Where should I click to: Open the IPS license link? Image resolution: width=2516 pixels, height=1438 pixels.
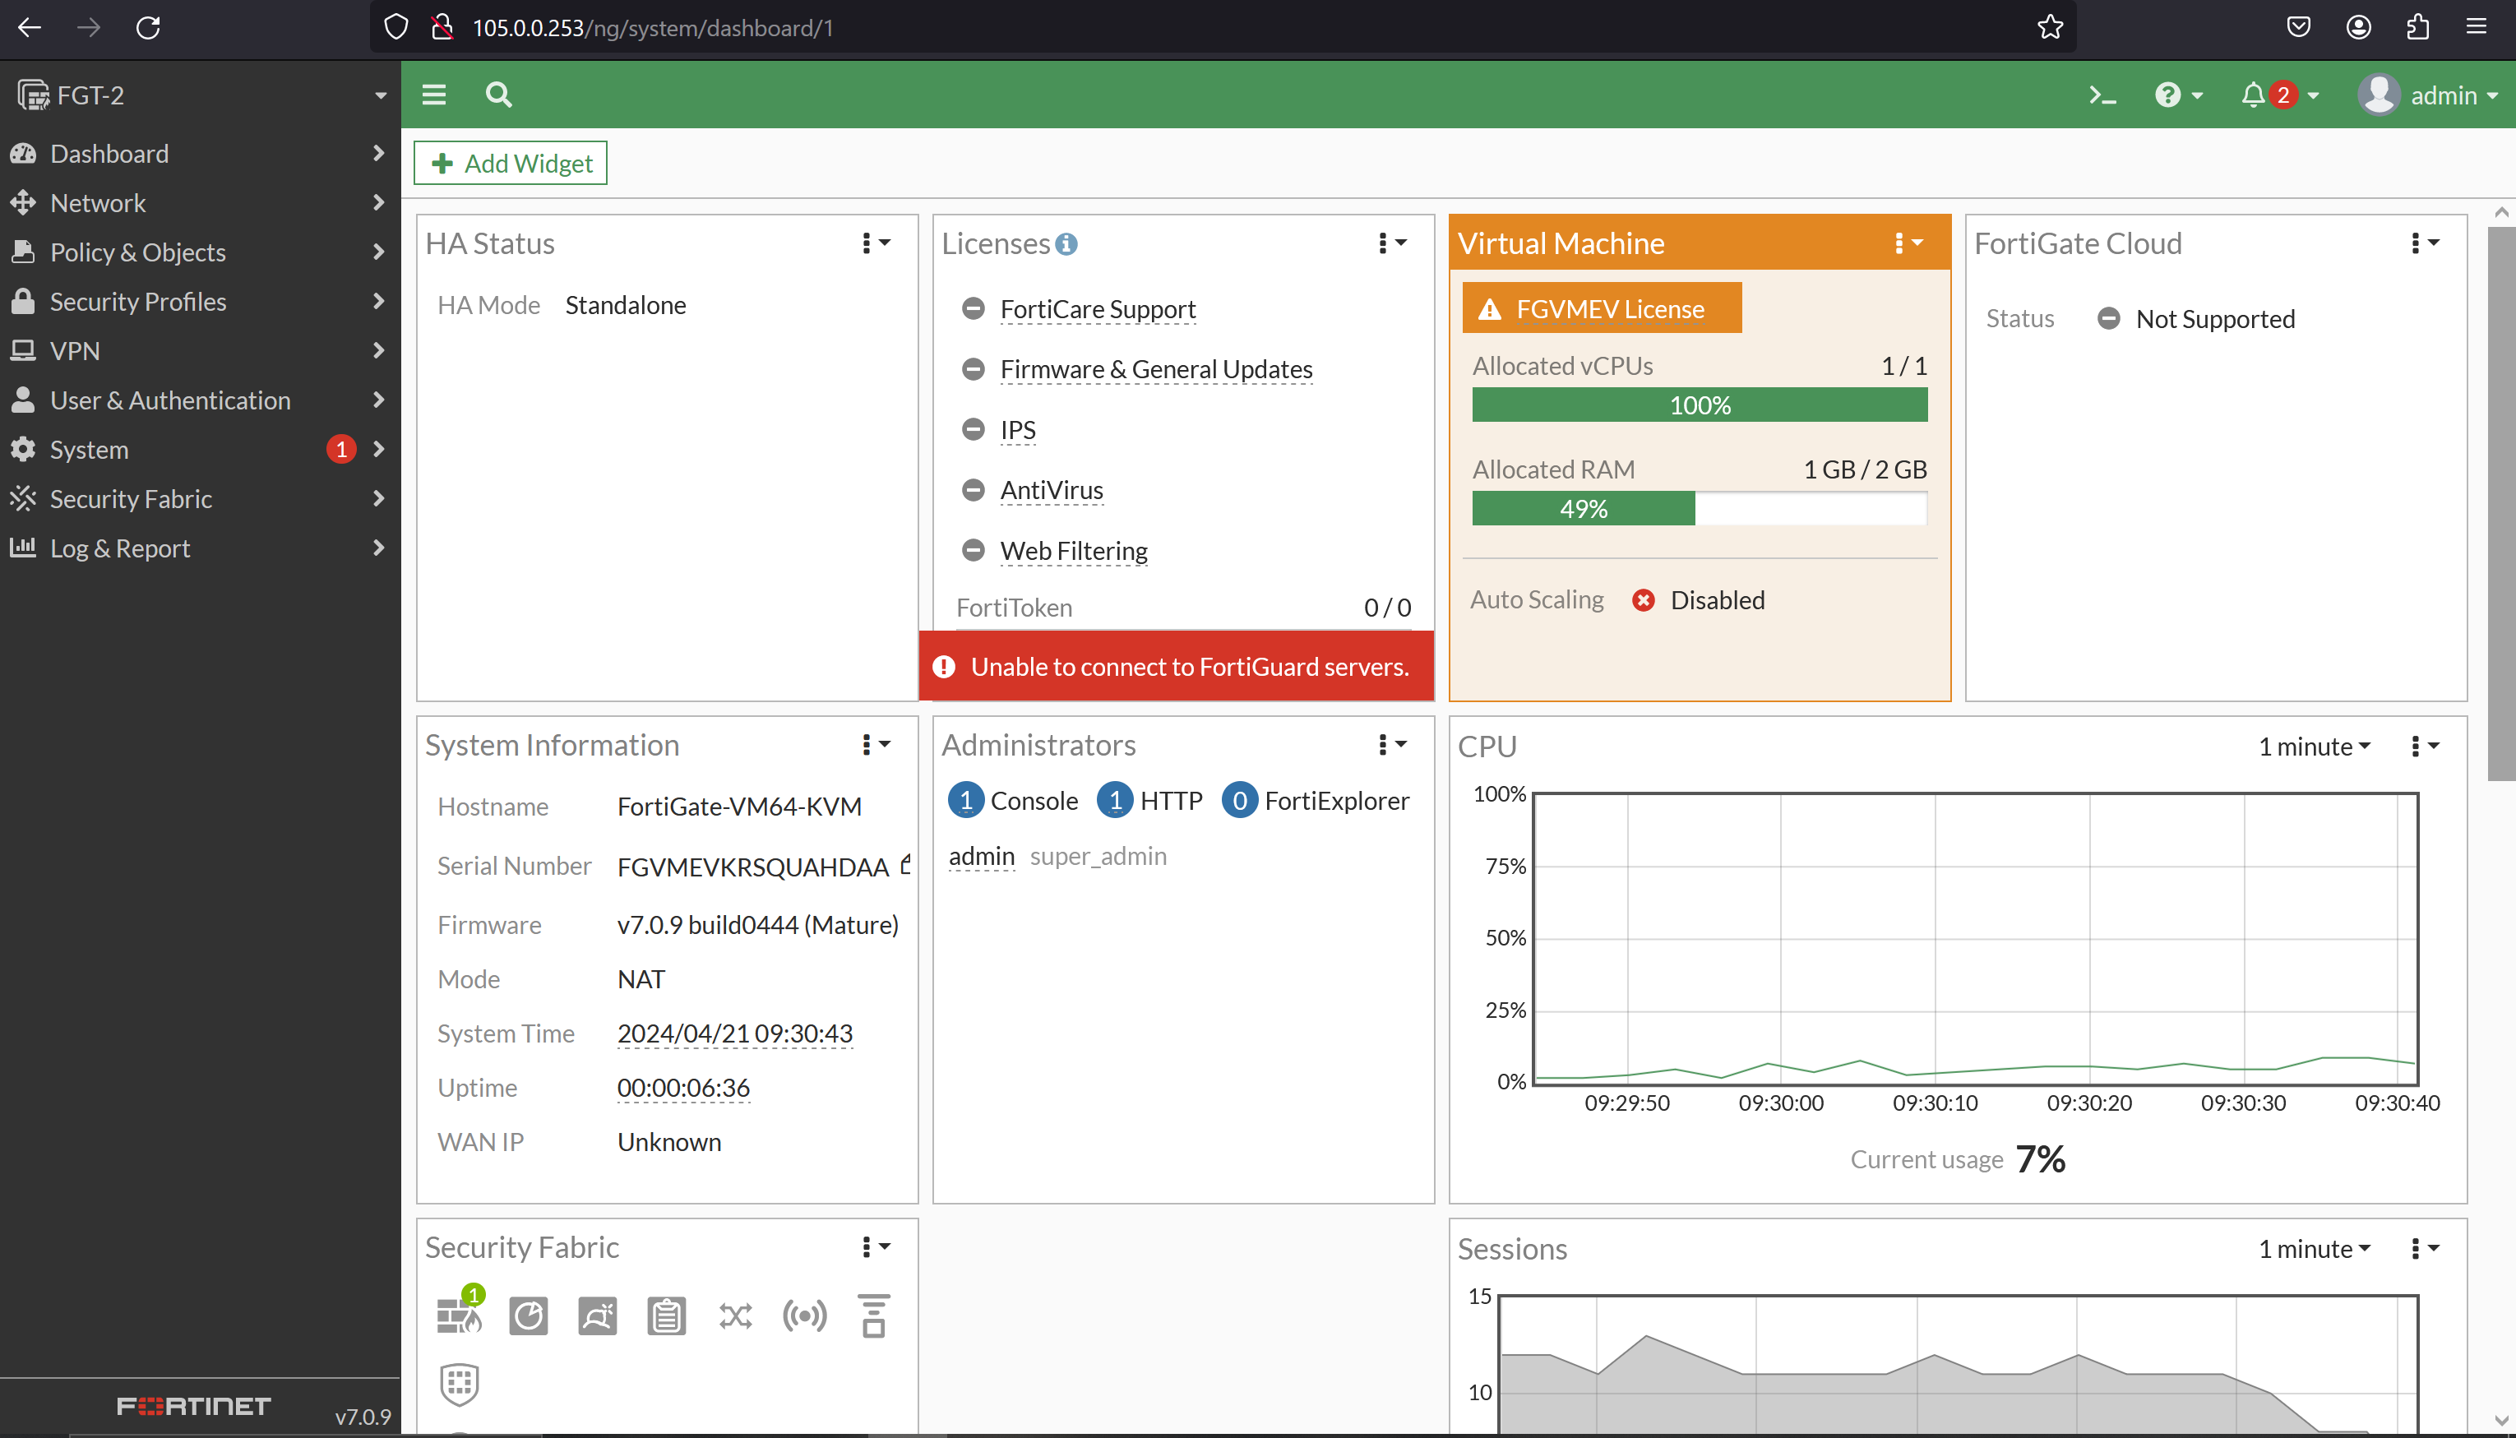click(1017, 430)
